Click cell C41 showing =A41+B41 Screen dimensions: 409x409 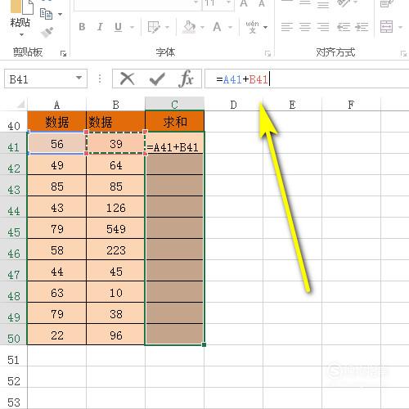pyautogui.click(x=174, y=143)
